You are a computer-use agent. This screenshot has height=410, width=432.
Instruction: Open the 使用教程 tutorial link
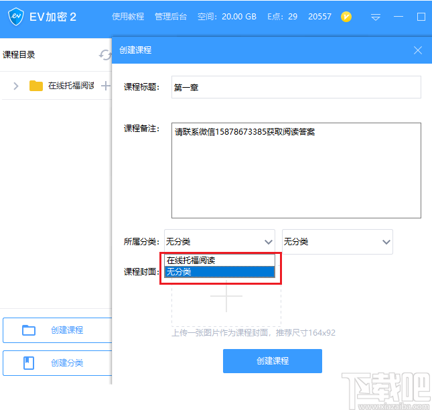(x=128, y=17)
